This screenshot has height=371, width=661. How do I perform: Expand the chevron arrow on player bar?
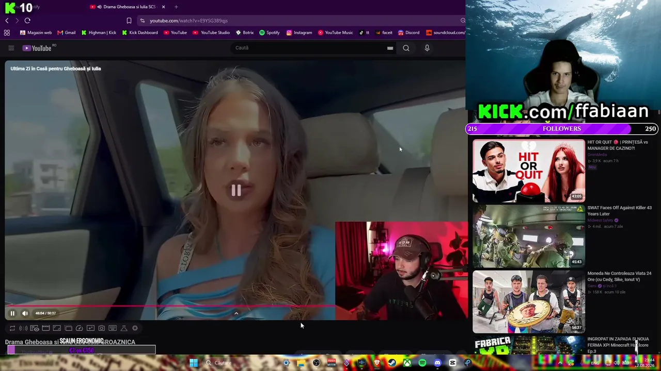point(236,313)
